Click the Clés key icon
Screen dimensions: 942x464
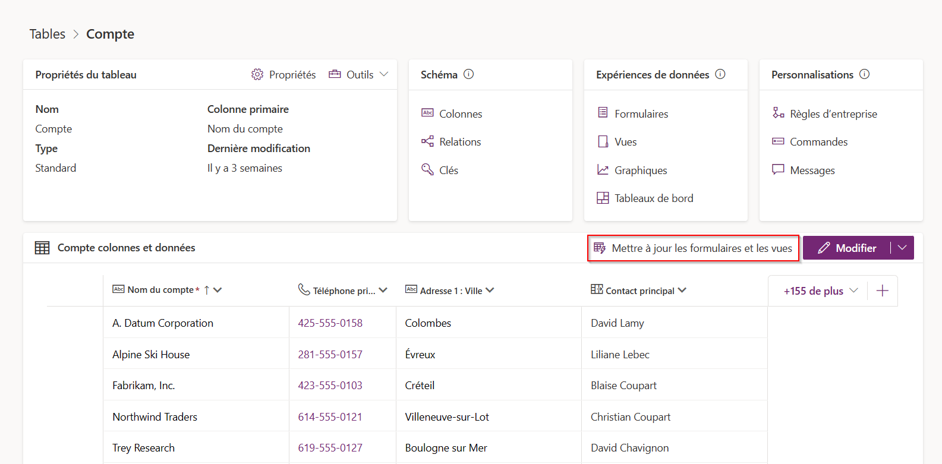coord(427,169)
